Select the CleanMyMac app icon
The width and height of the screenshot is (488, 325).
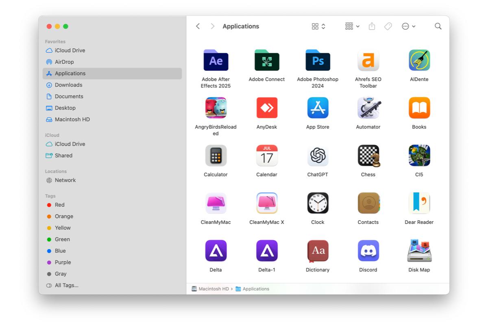coord(216,203)
